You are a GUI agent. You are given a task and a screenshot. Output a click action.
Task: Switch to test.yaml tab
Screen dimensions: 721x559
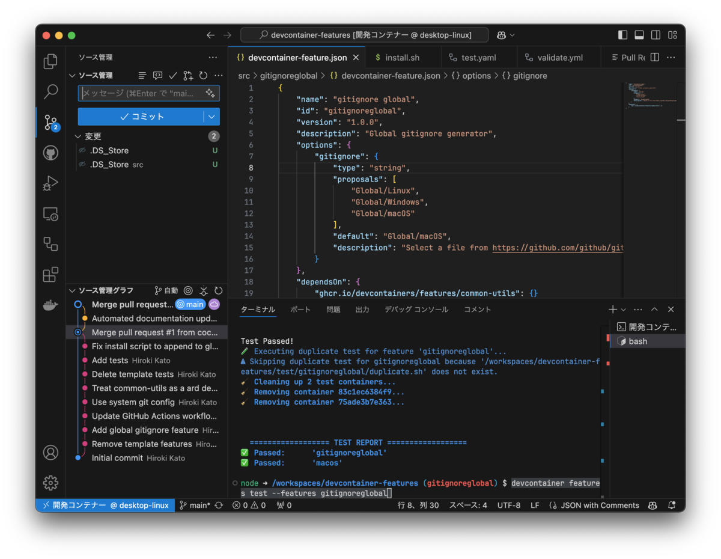[x=478, y=58]
